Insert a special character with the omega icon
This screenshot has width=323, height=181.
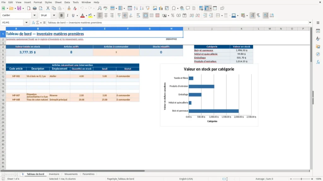[x=174, y=8]
